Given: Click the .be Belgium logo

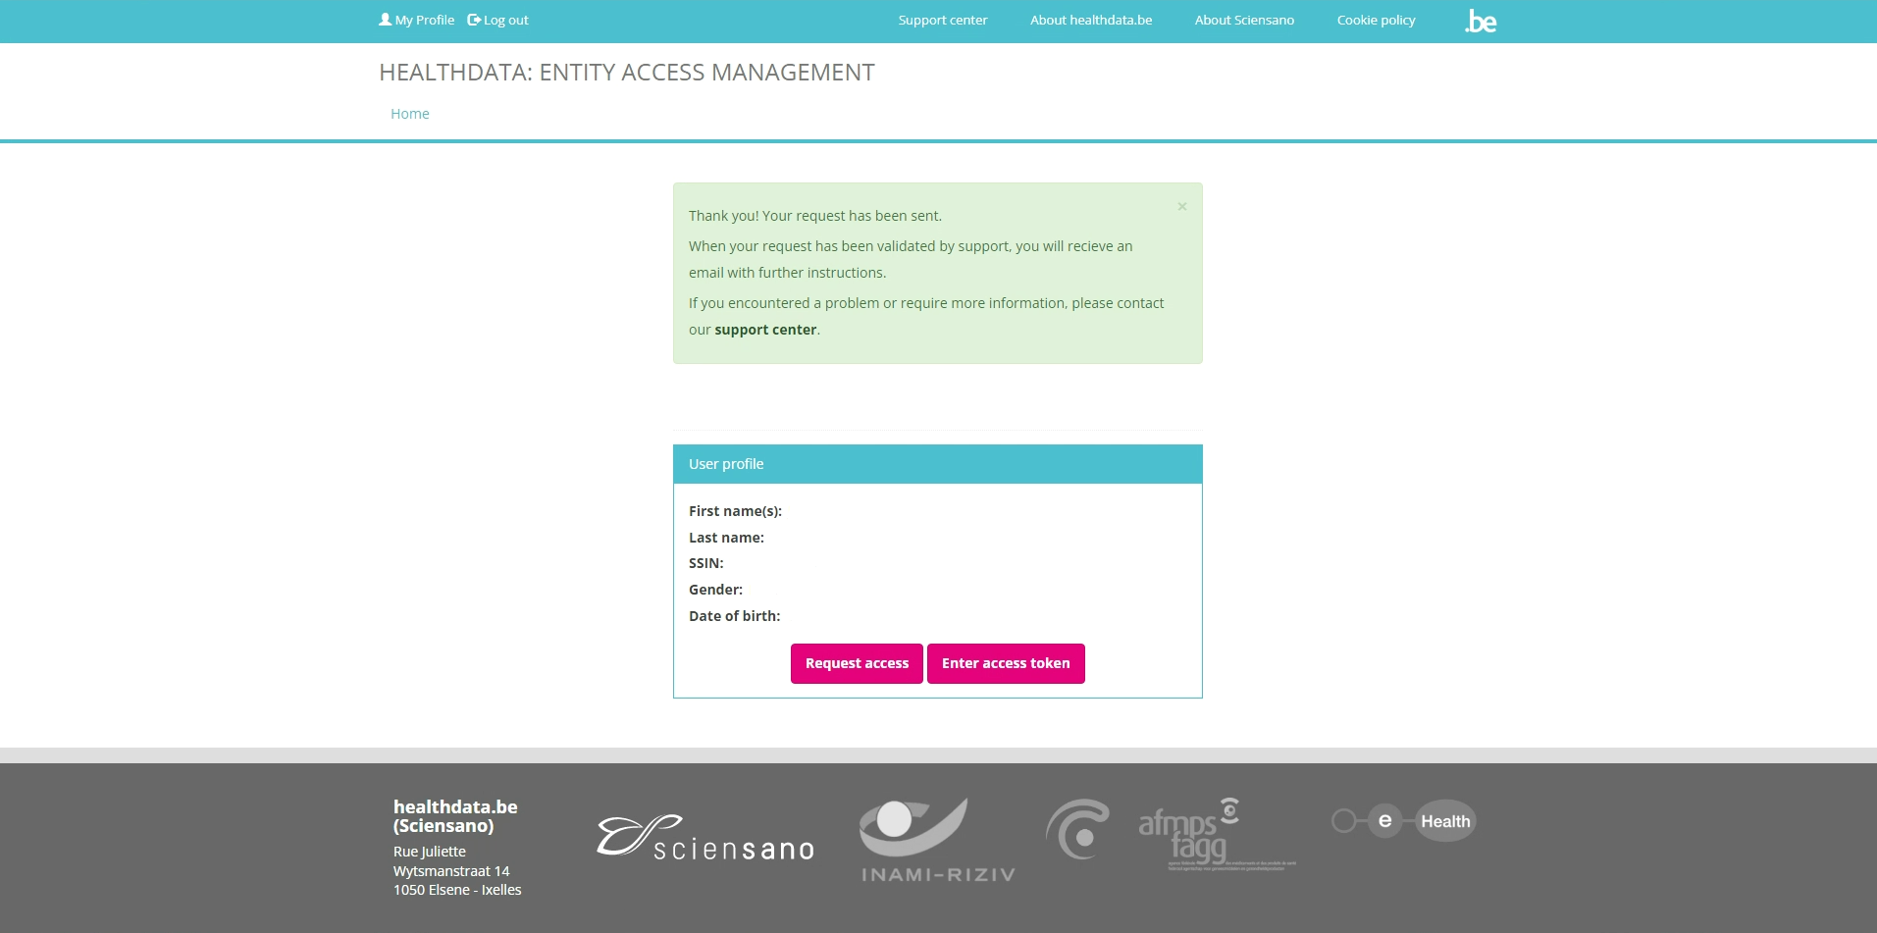Looking at the screenshot, I should tap(1481, 22).
